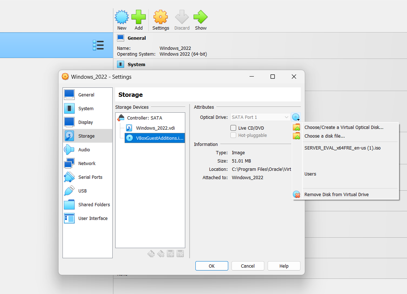Select Choose a disk file menu entry
Screen dimensions: 407x294
(x=346, y=136)
